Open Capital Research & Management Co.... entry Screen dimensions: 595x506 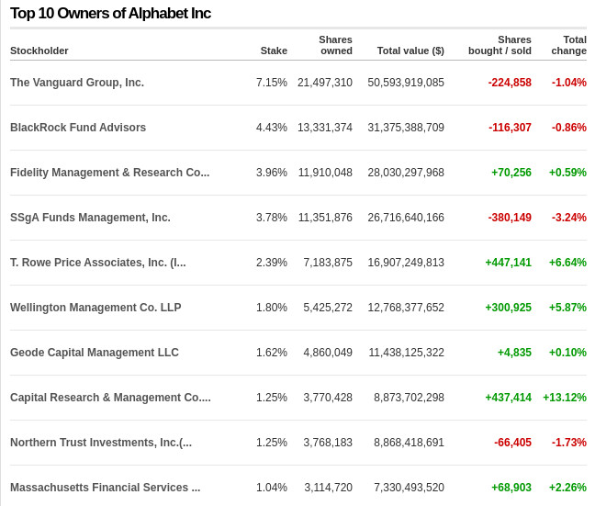[x=110, y=398]
